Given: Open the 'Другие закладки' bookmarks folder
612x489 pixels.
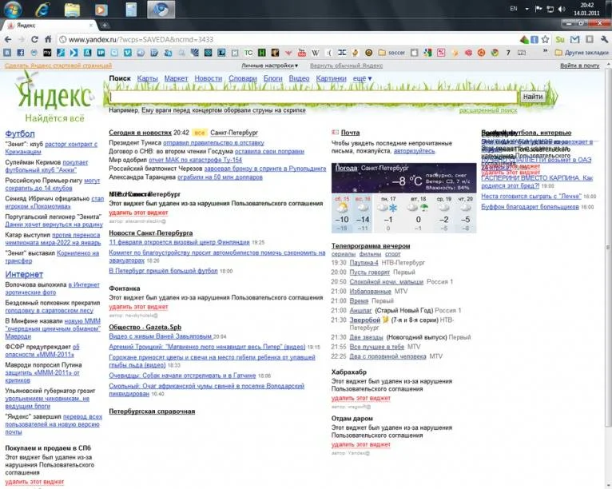Looking at the screenshot, I should point(582,52).
